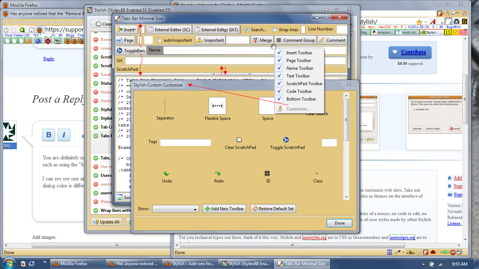Click the Add New Toolbar button
This screenshot has width=479, height=269.
point(224,209)
